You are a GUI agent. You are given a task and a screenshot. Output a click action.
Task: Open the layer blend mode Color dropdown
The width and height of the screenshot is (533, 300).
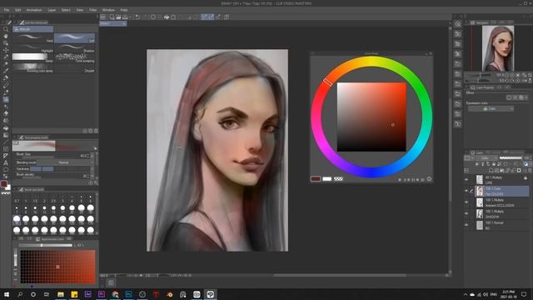click(x=487, y=158)
